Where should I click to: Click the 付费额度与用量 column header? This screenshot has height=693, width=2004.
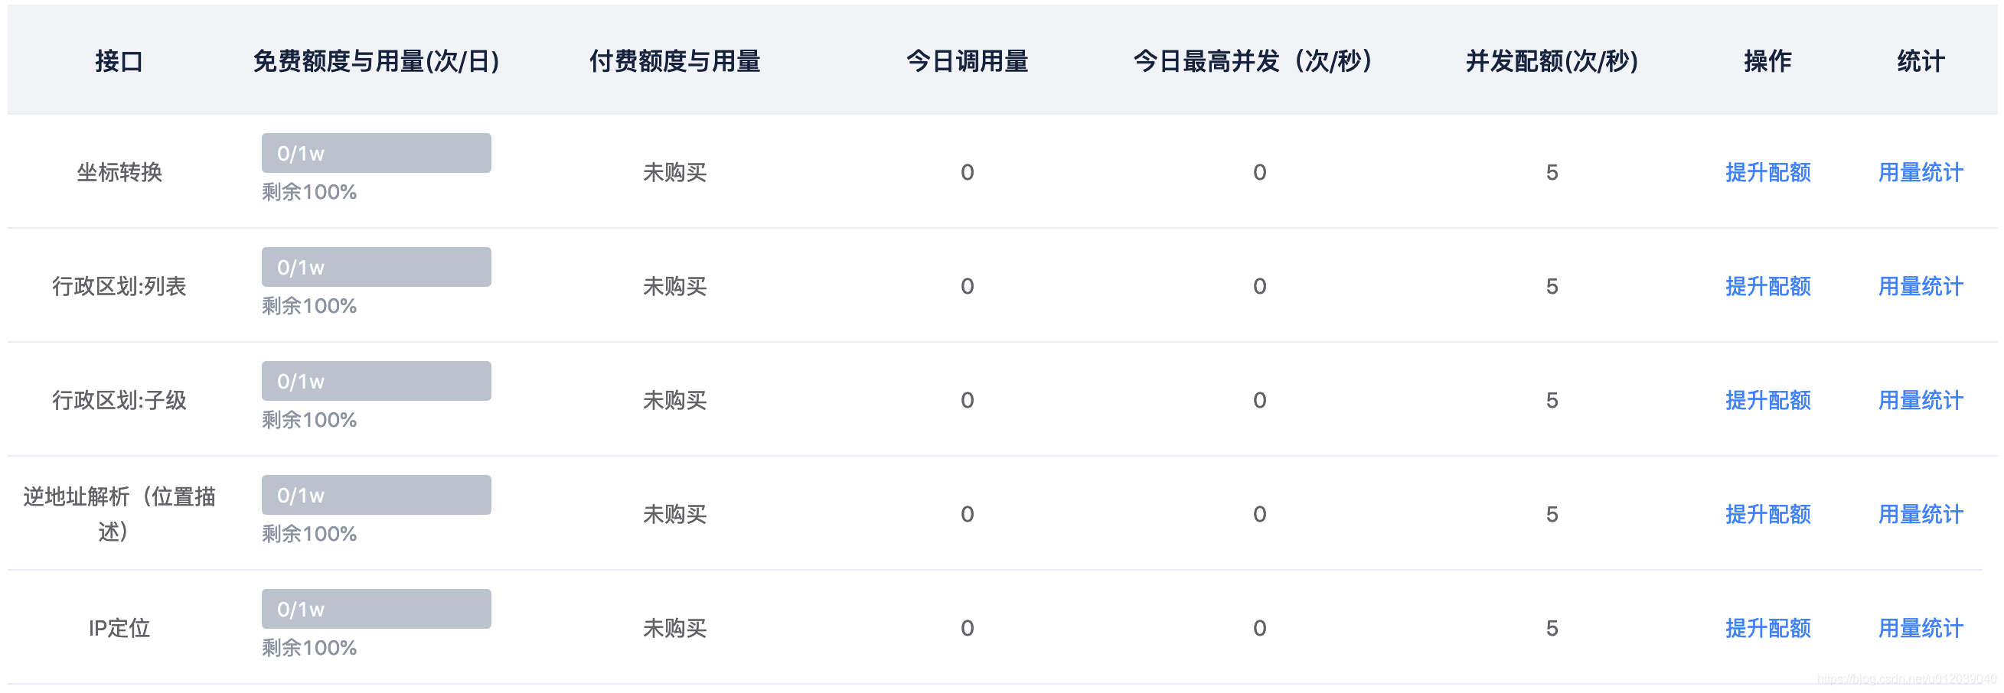[674, 60]
